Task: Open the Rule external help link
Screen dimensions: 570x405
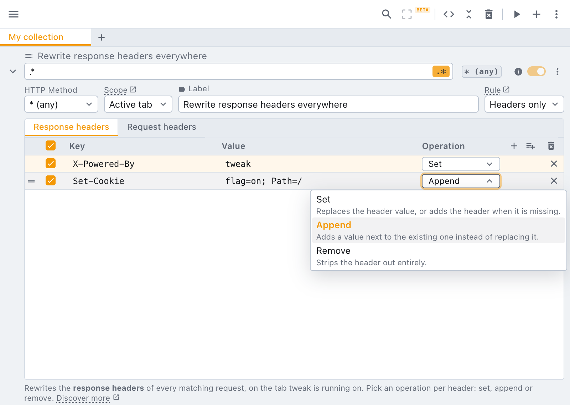Action: [506, 89]
